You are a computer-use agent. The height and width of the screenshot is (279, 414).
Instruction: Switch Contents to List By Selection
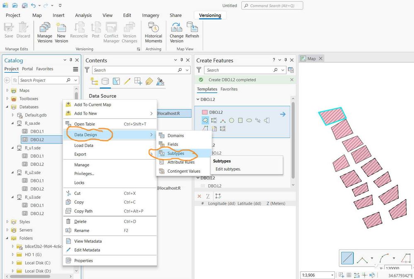tap(116, 81)
